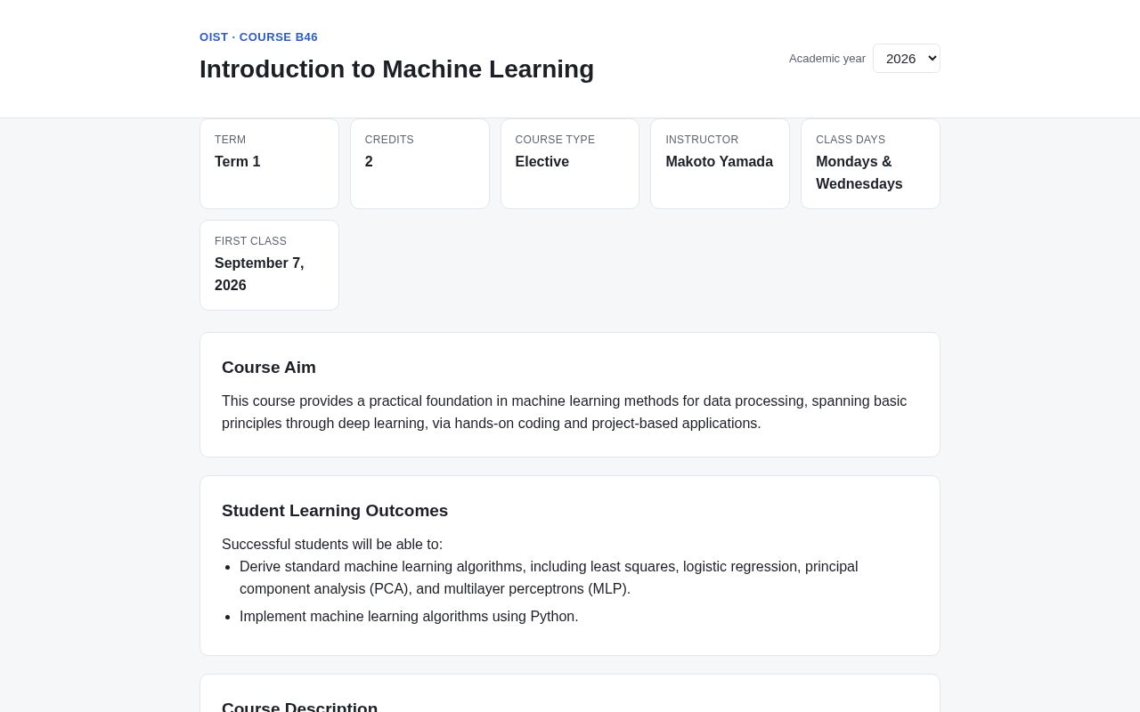Click instructor name Makoto Yamada
Image resolution: width=1140 pixels, height=712 pixels.
pos(719,162)
